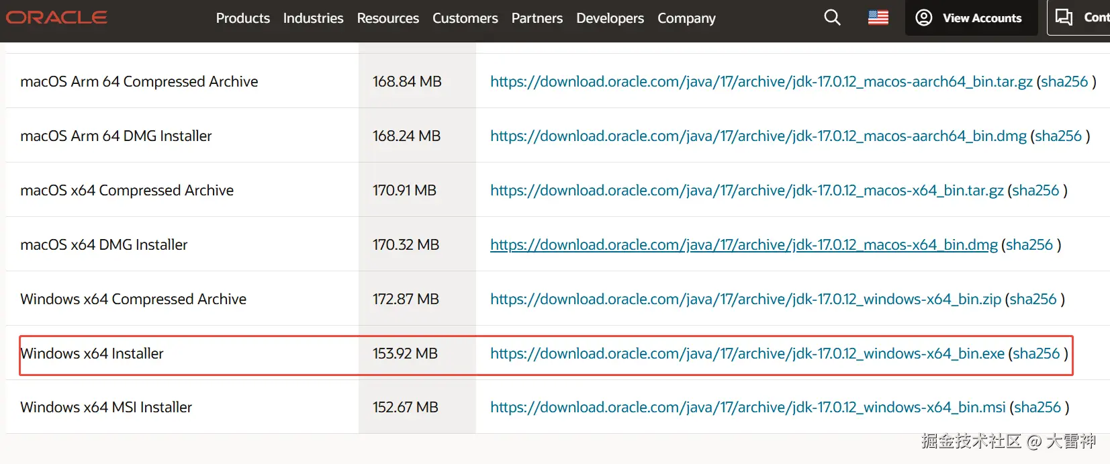Download Windows x64 zip archive link
Viewport: 1110px width, 464px height.
pos(745,299)
